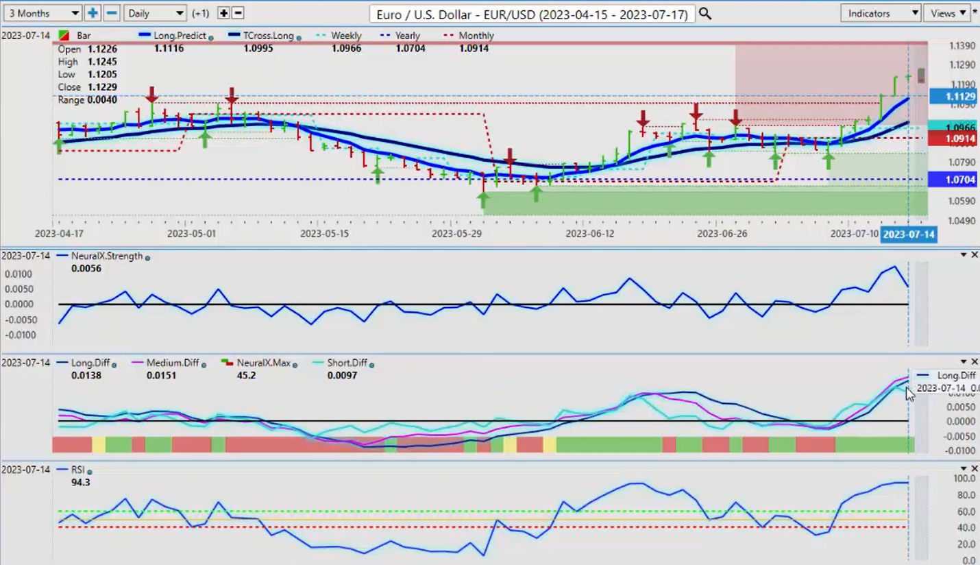Click the TCross.Long settings dot
980x565 pixels.
click(299, 38)
